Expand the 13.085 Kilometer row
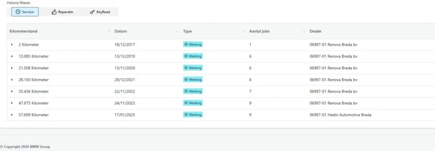This screenshot has width=435, height=151. coord(12,56)
